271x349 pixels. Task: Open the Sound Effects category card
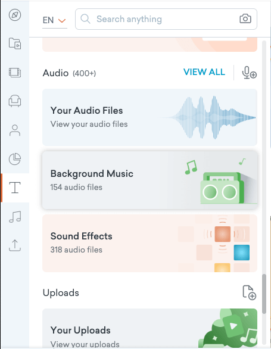[149, 243]
